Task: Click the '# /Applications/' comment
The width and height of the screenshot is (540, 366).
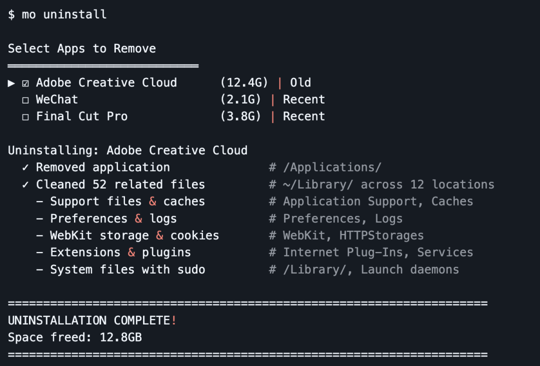Action: click(325, 167)
